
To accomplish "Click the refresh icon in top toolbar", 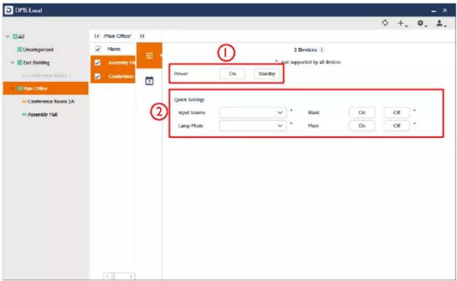I will point(385,23).
